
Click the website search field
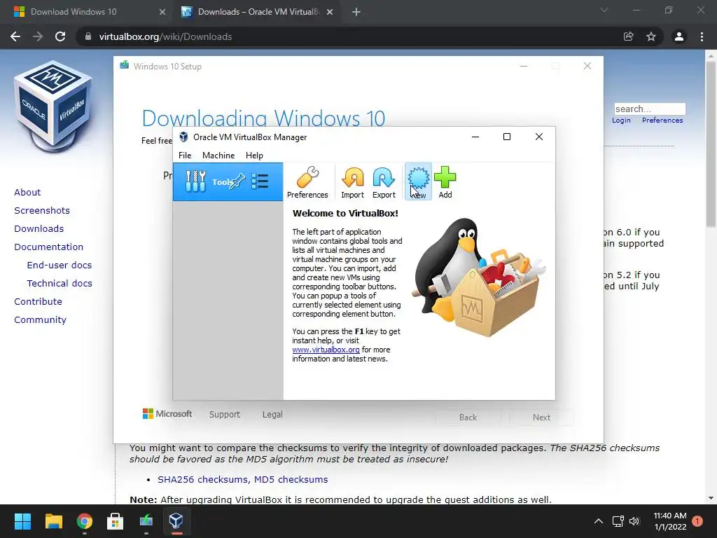coord(650,109)
